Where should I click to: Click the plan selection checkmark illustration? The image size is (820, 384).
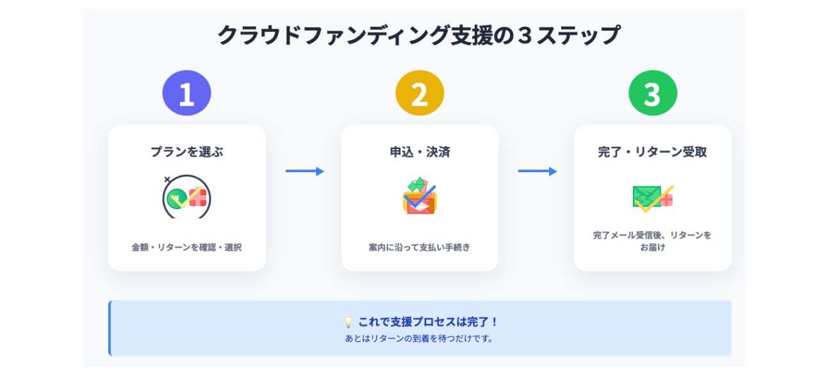point(186,196)
